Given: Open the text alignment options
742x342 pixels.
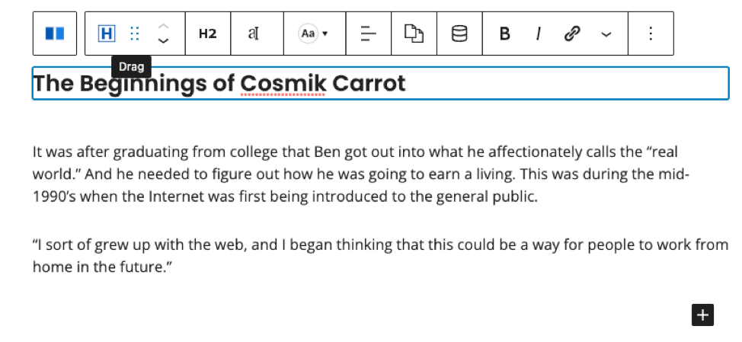Looking at the screenshot, I should 369,34.
